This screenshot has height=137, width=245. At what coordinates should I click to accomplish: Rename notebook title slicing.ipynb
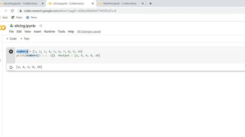(25, 26)
